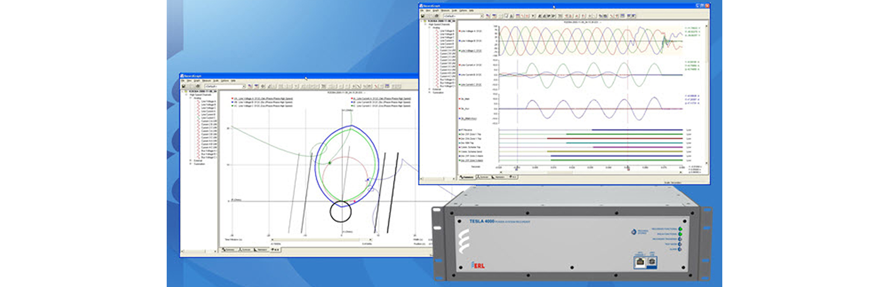Expand External node in impedance window tree
Screen dimensions: 889x287
[190, 160]
